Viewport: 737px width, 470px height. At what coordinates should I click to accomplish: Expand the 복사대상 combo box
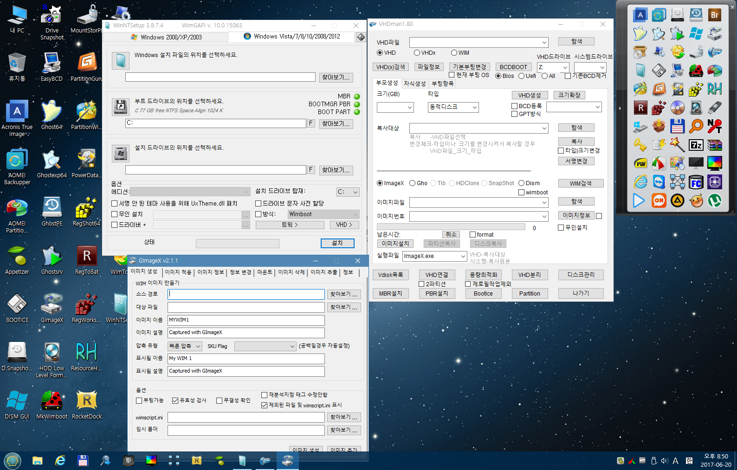point(544,128)
